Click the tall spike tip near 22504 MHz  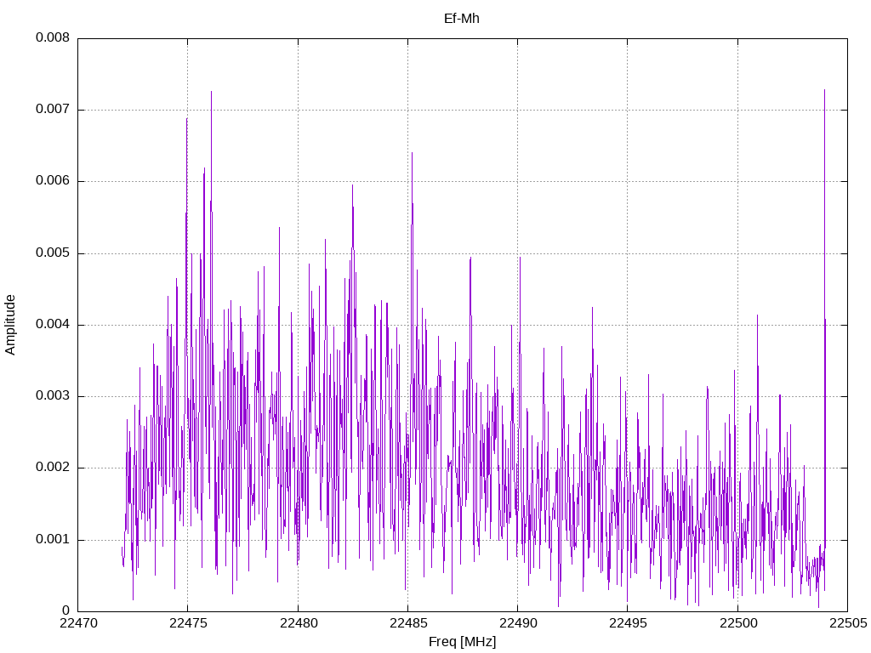824,91
